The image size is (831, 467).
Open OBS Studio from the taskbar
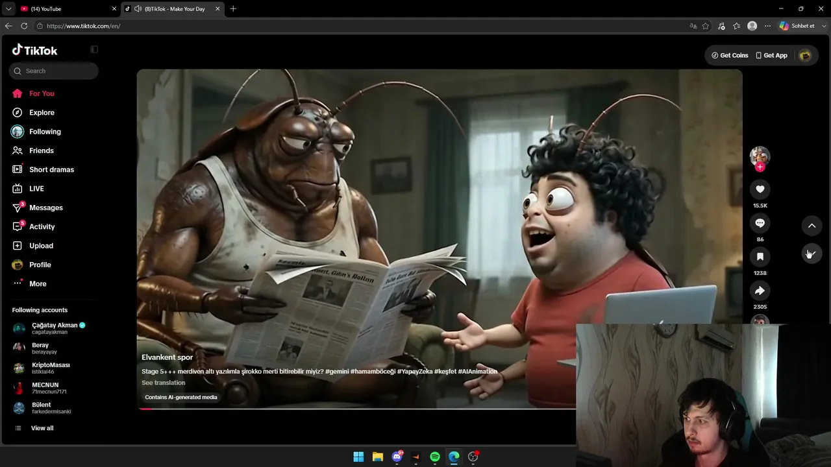pyautogui.click(x=473, y=457)
